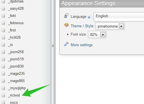Screen dimensions: 144x104
Task: Open the Font size 82% dropdown
Action: click(97, 34)
